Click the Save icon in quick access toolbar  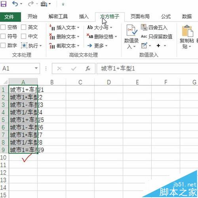coord(4,4)
